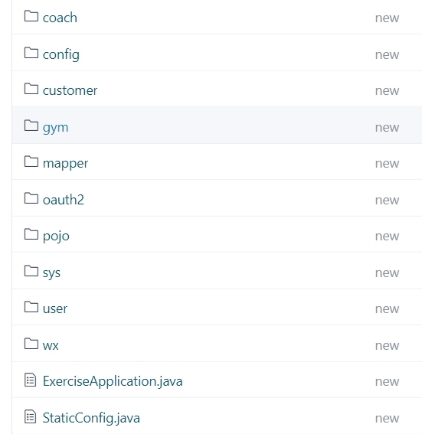Open the "new" commit for oauth2 row
Image resolution: width=422 pixels, height=434 pixels.
[387, 200]
